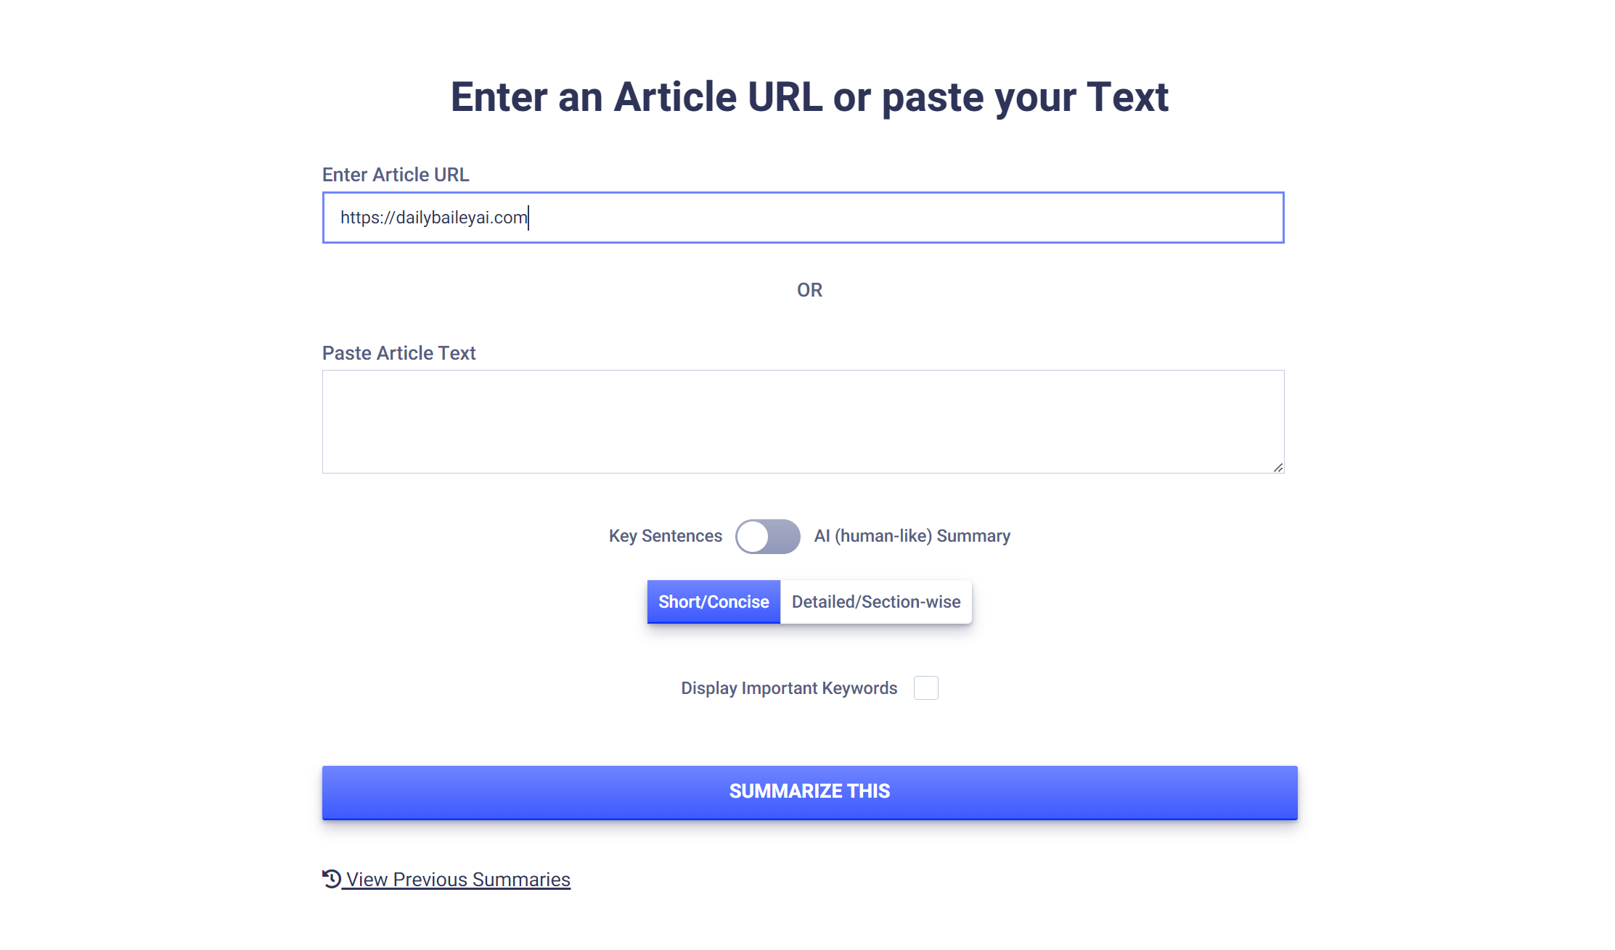
Task: Select the Short/Concise option
Action: coord(714,601)
